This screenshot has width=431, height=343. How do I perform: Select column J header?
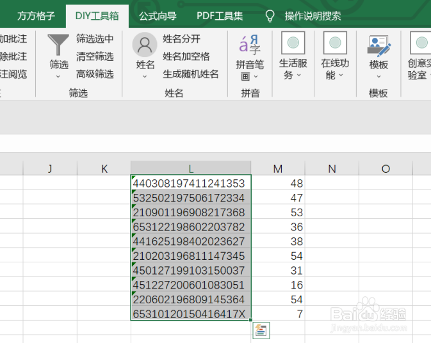(50, 168)
